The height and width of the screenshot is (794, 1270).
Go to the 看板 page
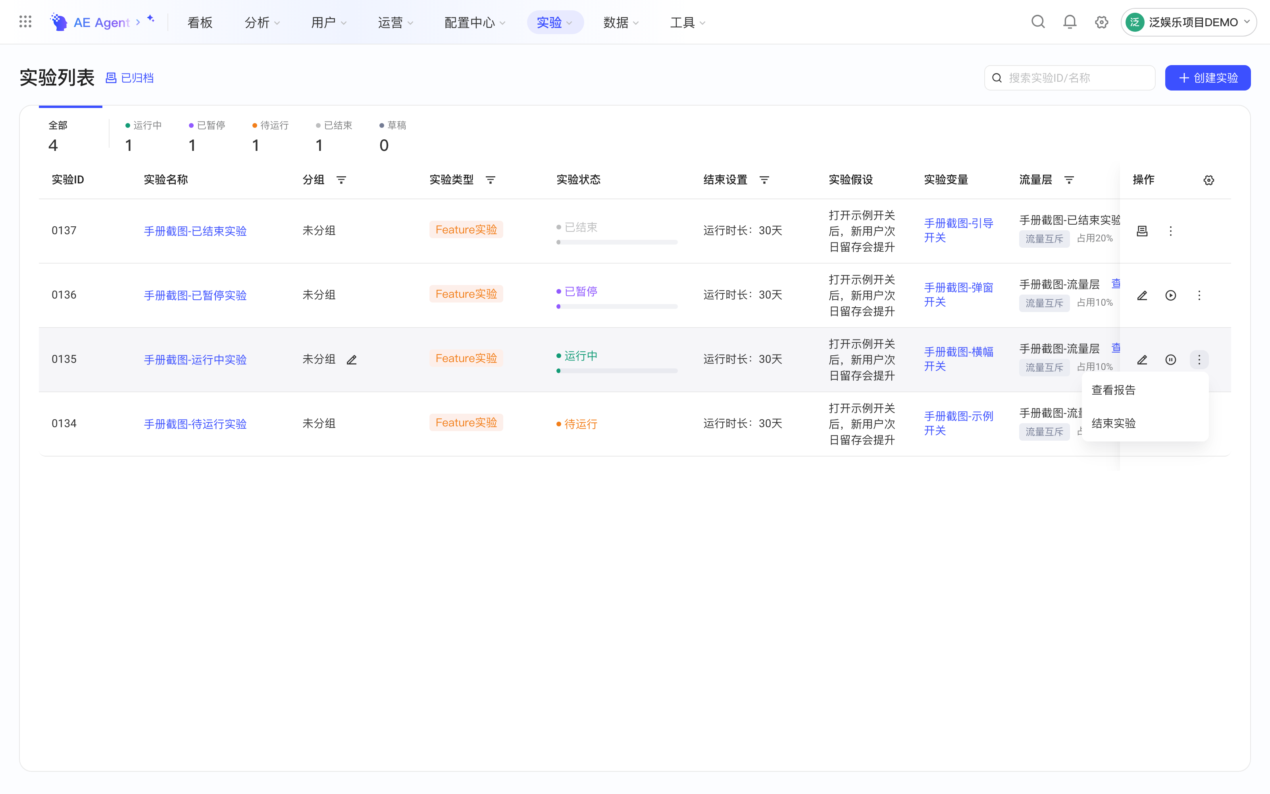tap(200, 23)
